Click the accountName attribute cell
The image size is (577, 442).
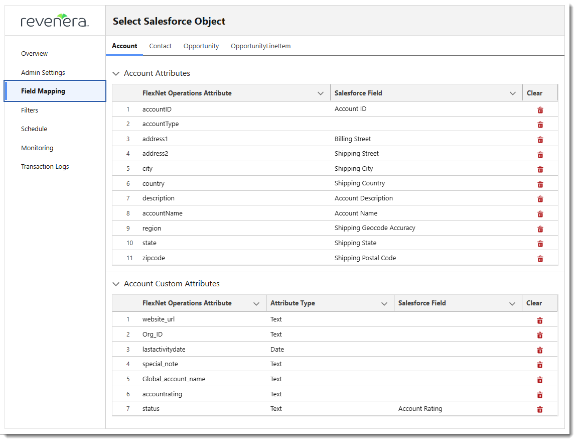coord(234,213)
